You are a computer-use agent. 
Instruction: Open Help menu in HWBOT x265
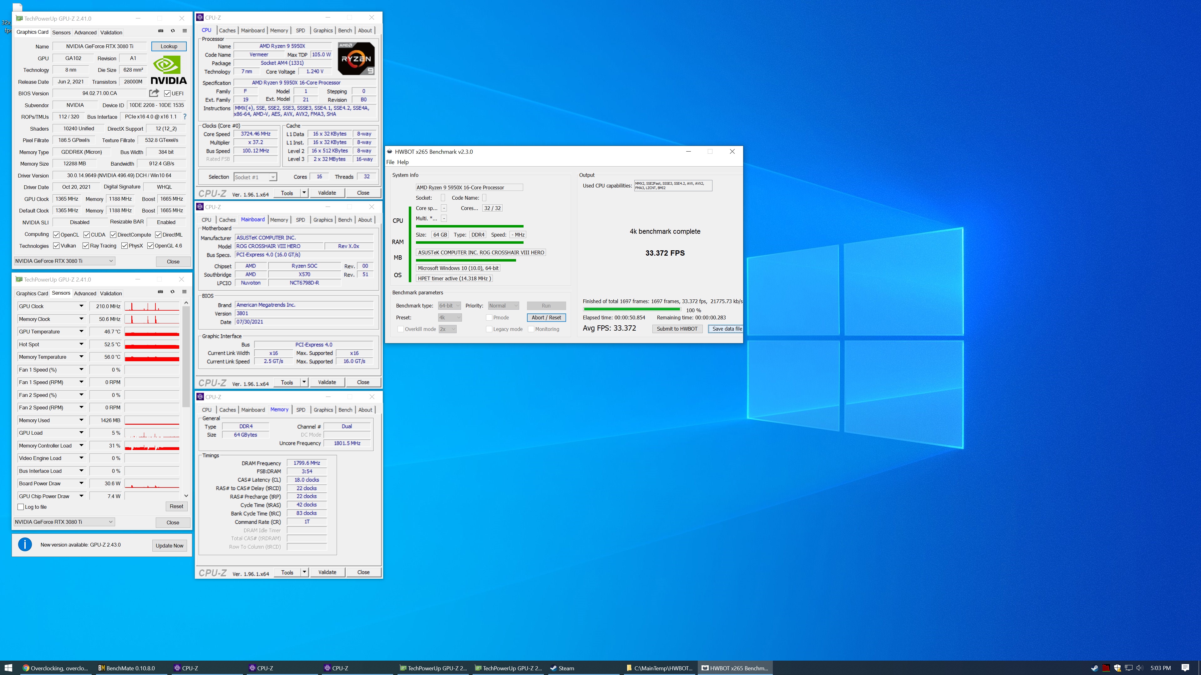[403, 162]
